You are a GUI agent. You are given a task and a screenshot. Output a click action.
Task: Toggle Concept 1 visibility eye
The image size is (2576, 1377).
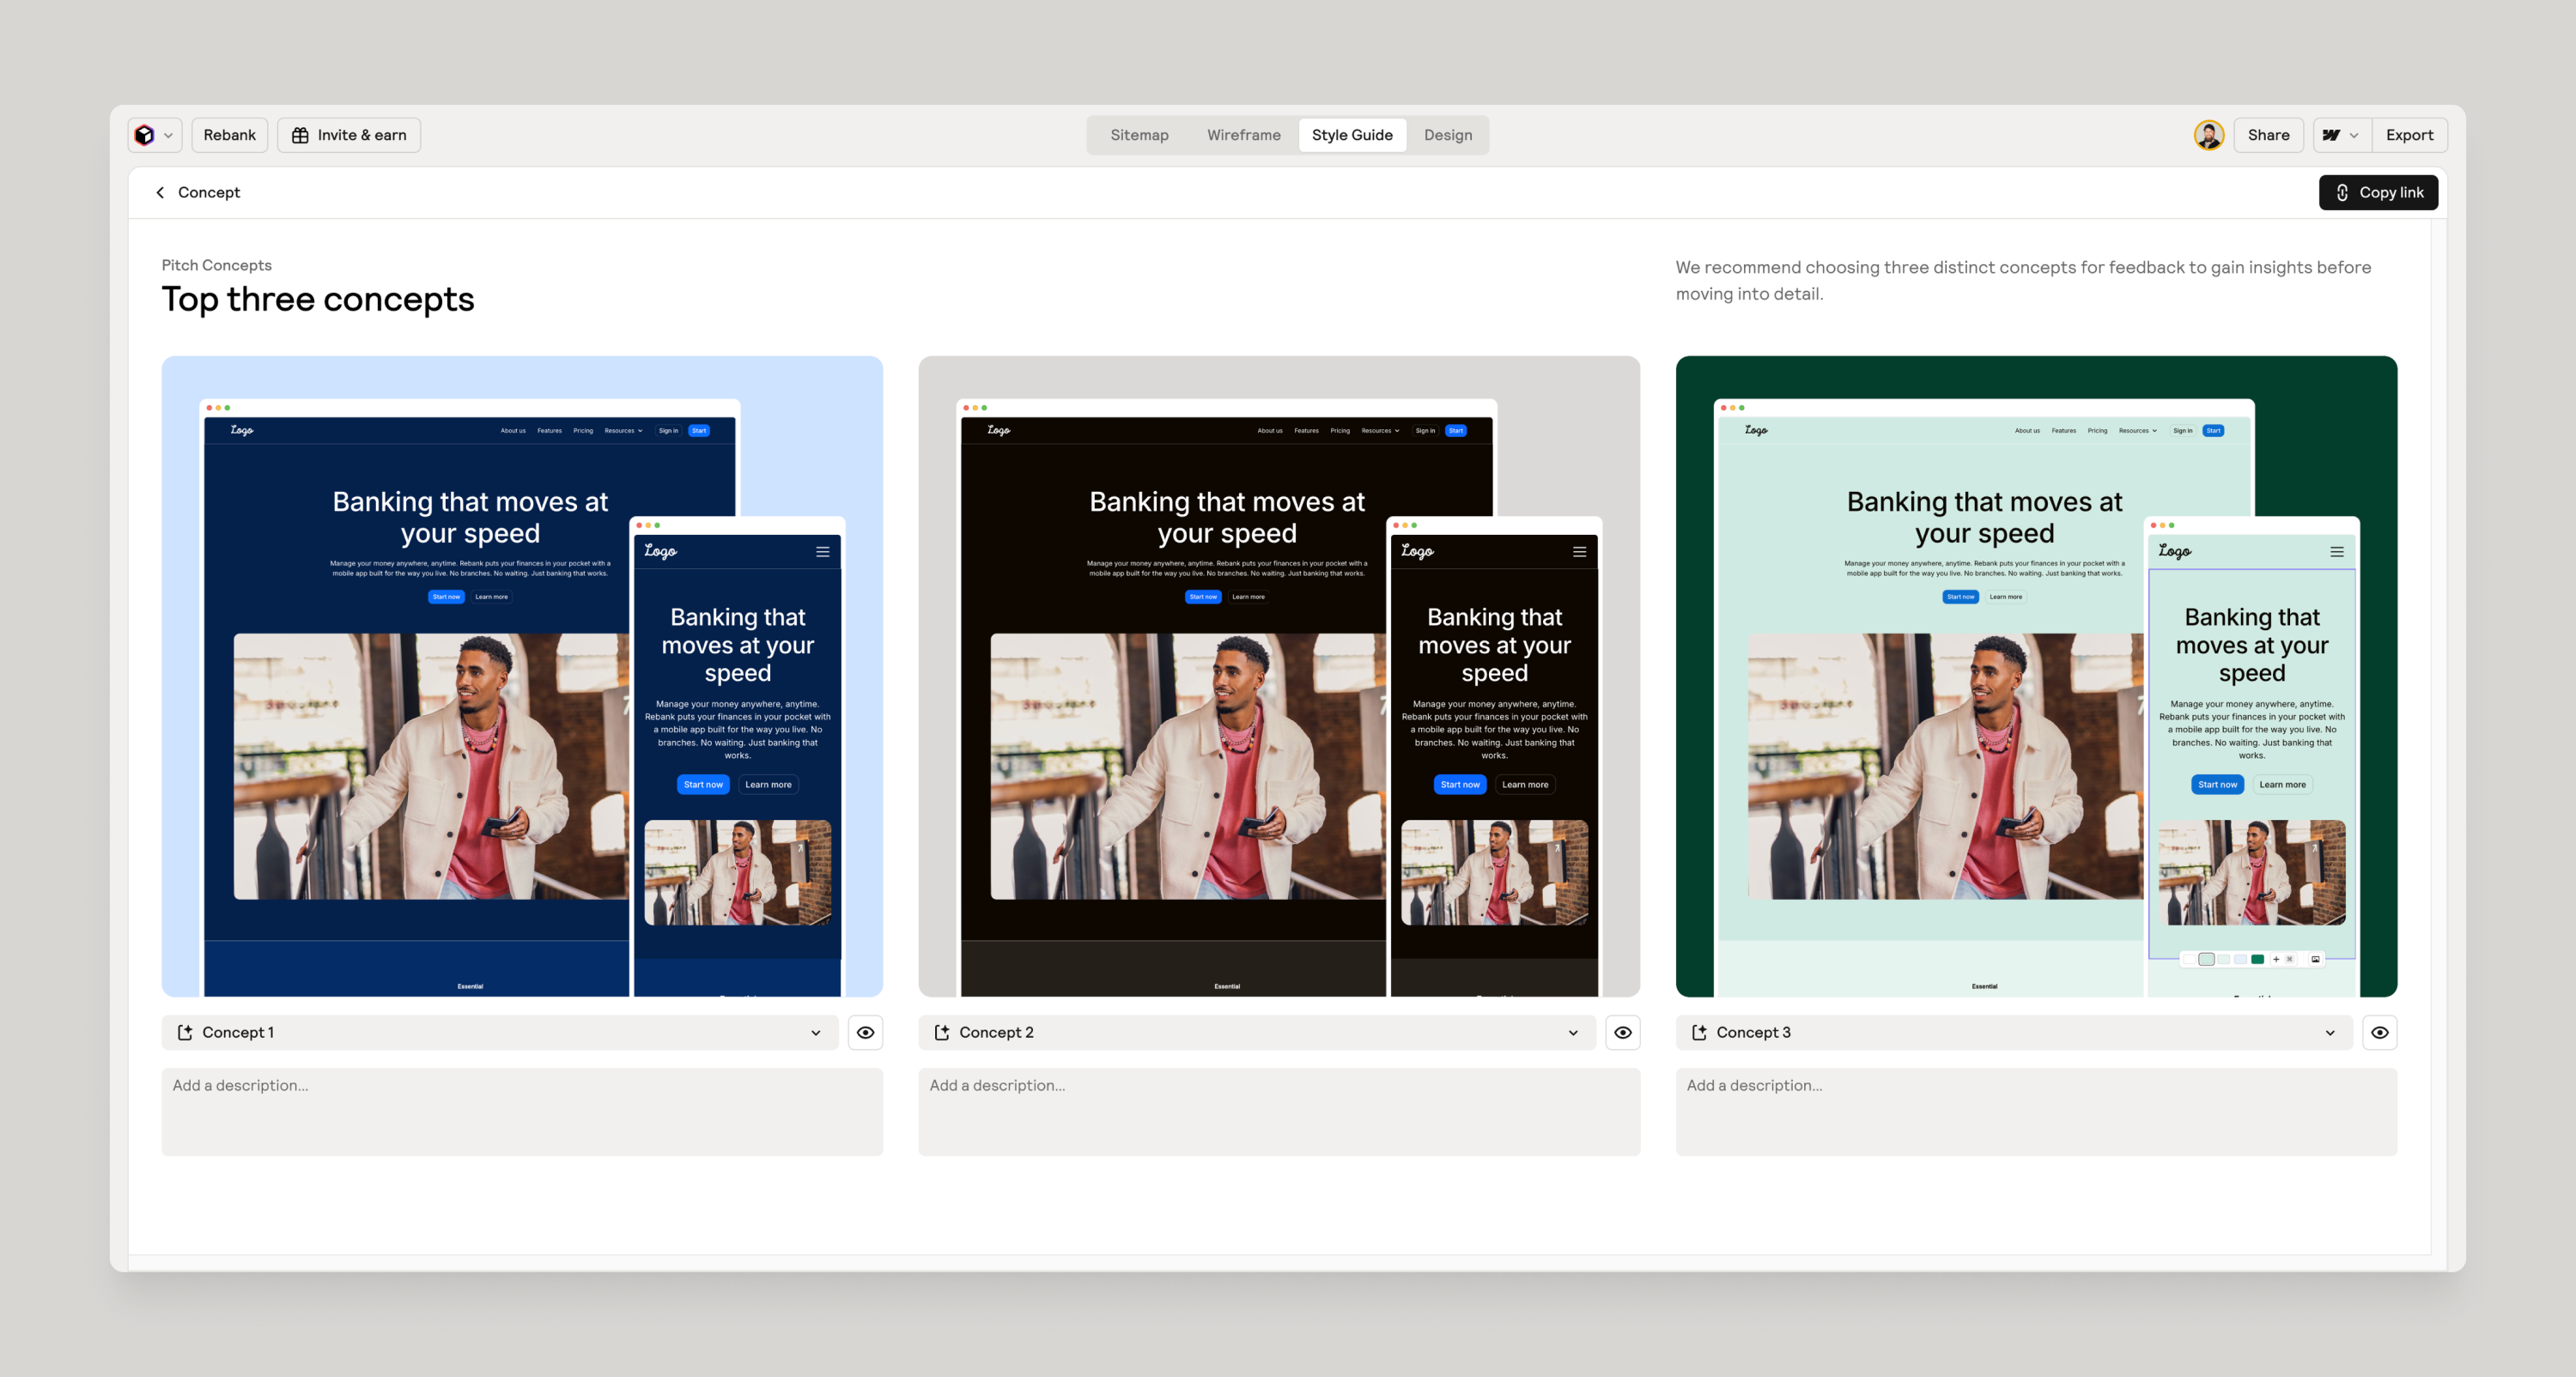point(865,1032)
